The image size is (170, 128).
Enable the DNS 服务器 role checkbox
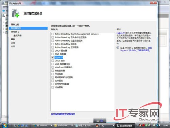tap(53, 54)
